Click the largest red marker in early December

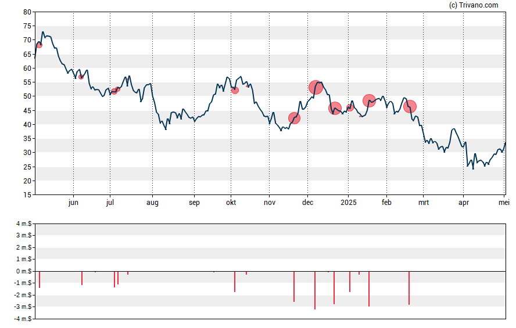tap(316, 87)
